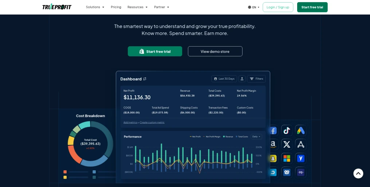This screenshot has height=187, width=370.
Task: Click the "Know more. Spend smarter. Earn more." line
Action: [x=185, y=33]
